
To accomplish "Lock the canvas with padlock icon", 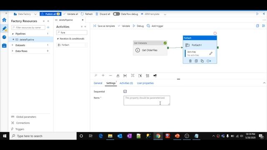I will tap(118, 76).
